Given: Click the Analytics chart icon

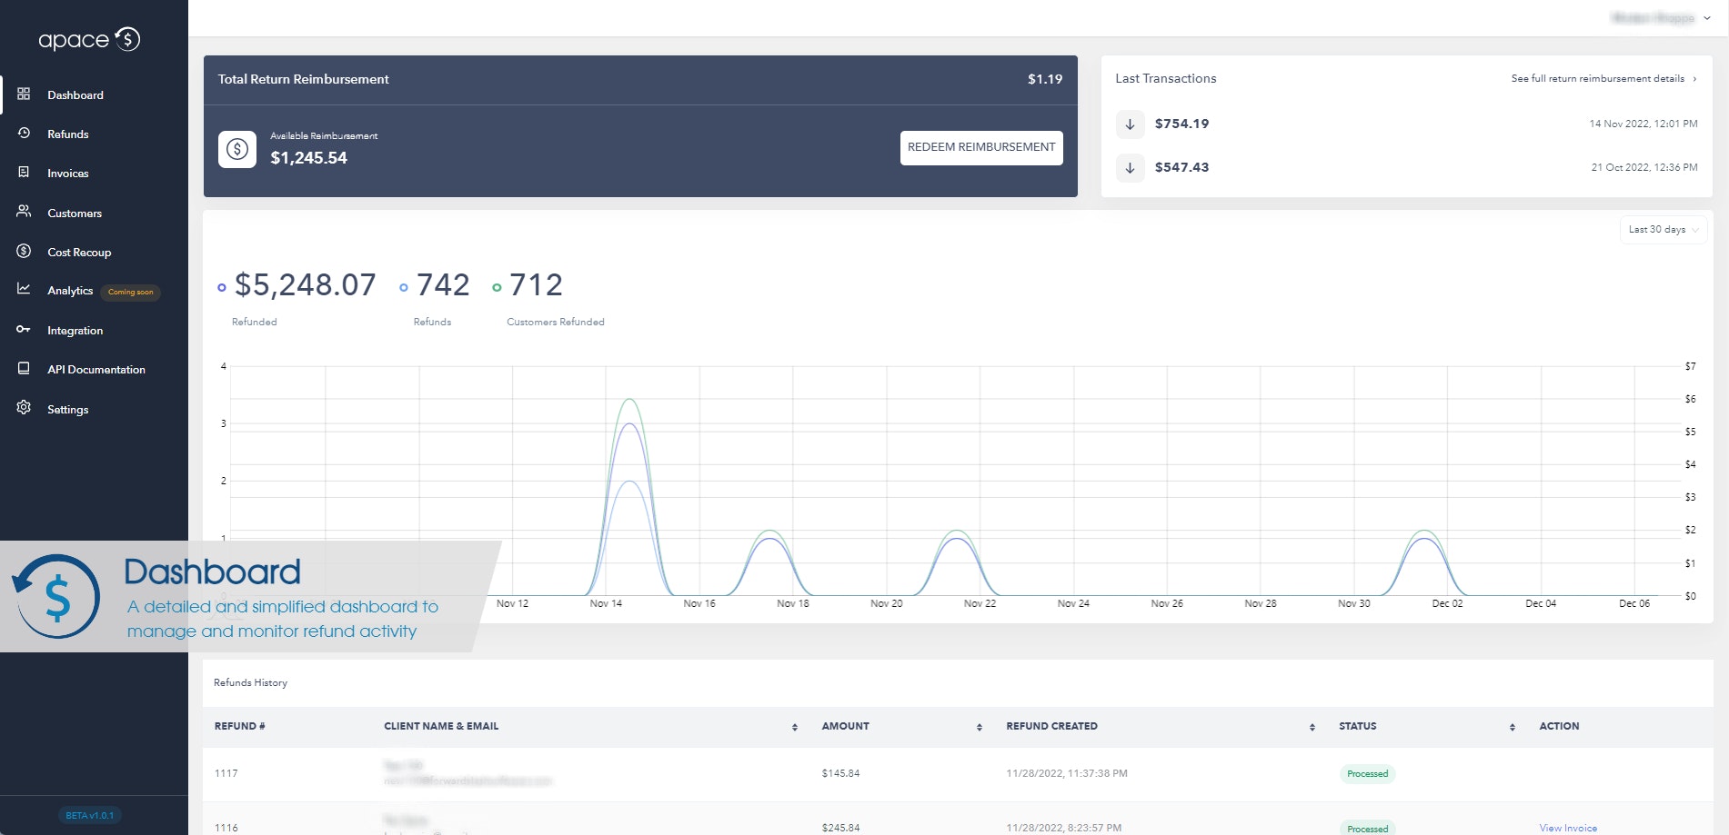Looking at the screenshot, I should (24, 289).
